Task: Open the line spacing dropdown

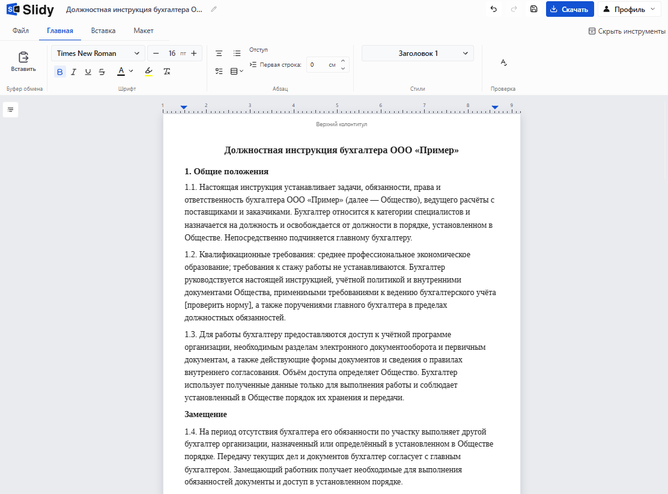Action: pyautogui.click(x=237, y=71)
